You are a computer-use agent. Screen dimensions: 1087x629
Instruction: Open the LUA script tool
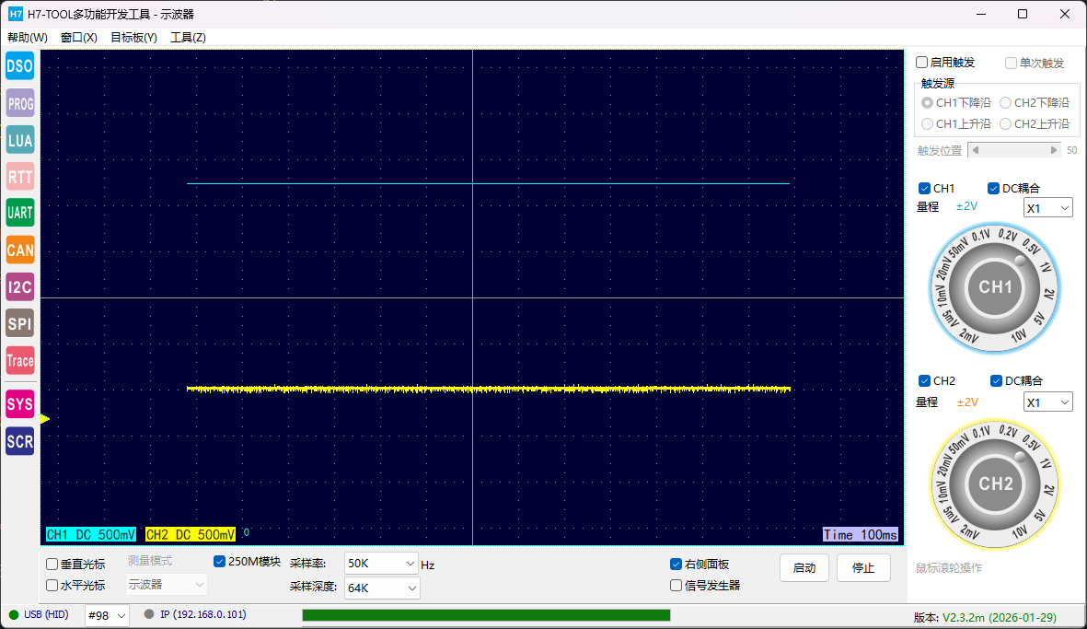(19, 140)
